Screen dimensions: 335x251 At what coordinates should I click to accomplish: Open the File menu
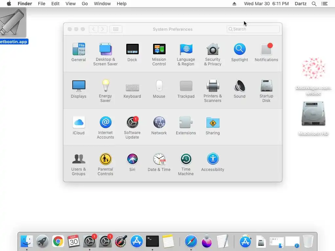coord(42,4)
